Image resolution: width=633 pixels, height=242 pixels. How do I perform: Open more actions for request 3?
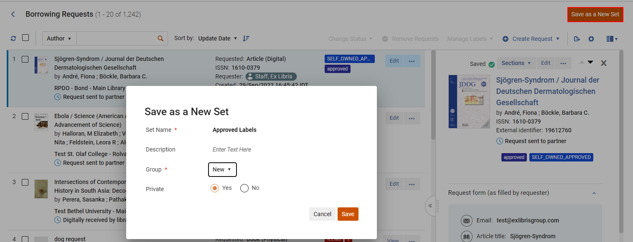(412, 184)
